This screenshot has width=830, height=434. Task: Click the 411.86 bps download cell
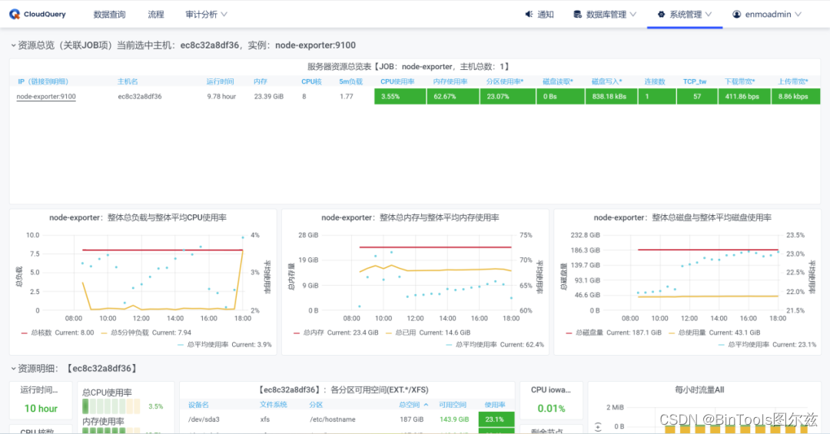tap(744, 96)
